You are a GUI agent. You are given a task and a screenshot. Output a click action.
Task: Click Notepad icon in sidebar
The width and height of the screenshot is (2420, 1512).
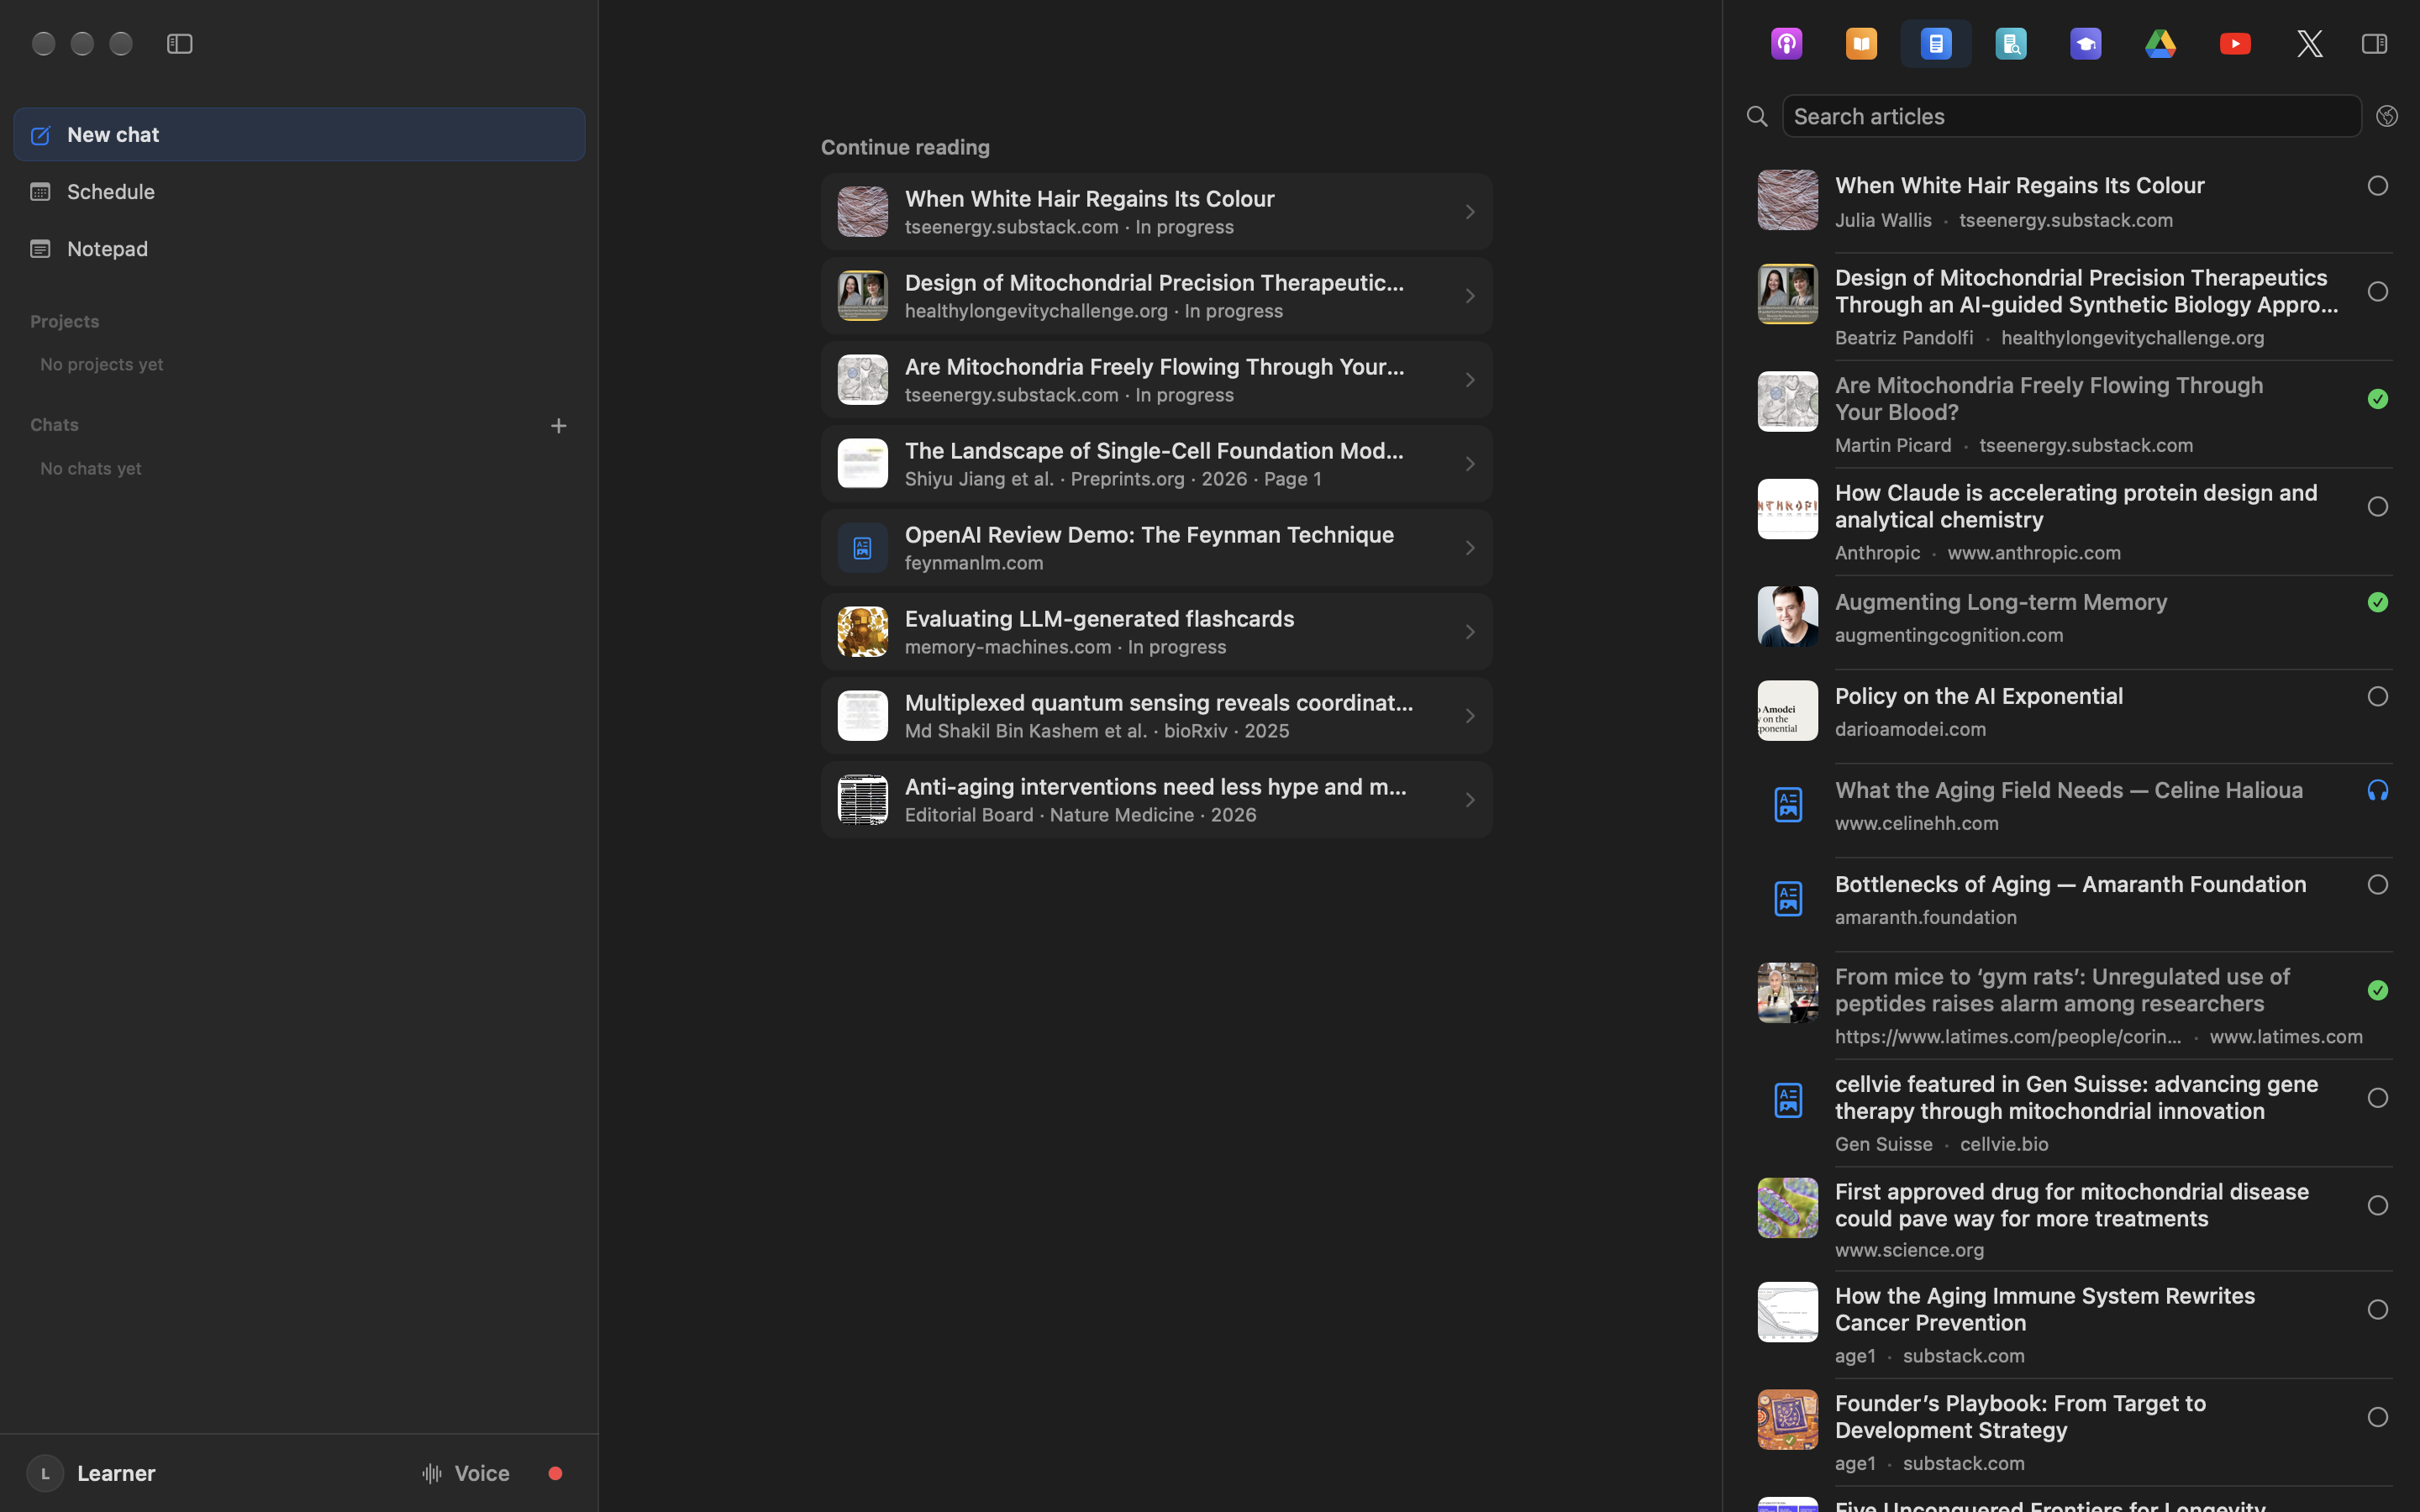point(40,249)
